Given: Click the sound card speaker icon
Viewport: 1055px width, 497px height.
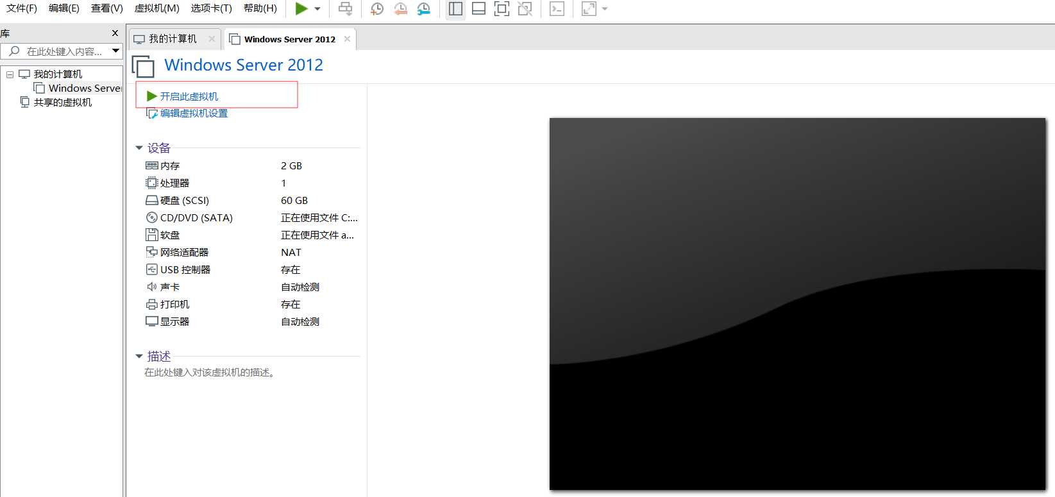Looking at the screenshot, I should [152, 287].
